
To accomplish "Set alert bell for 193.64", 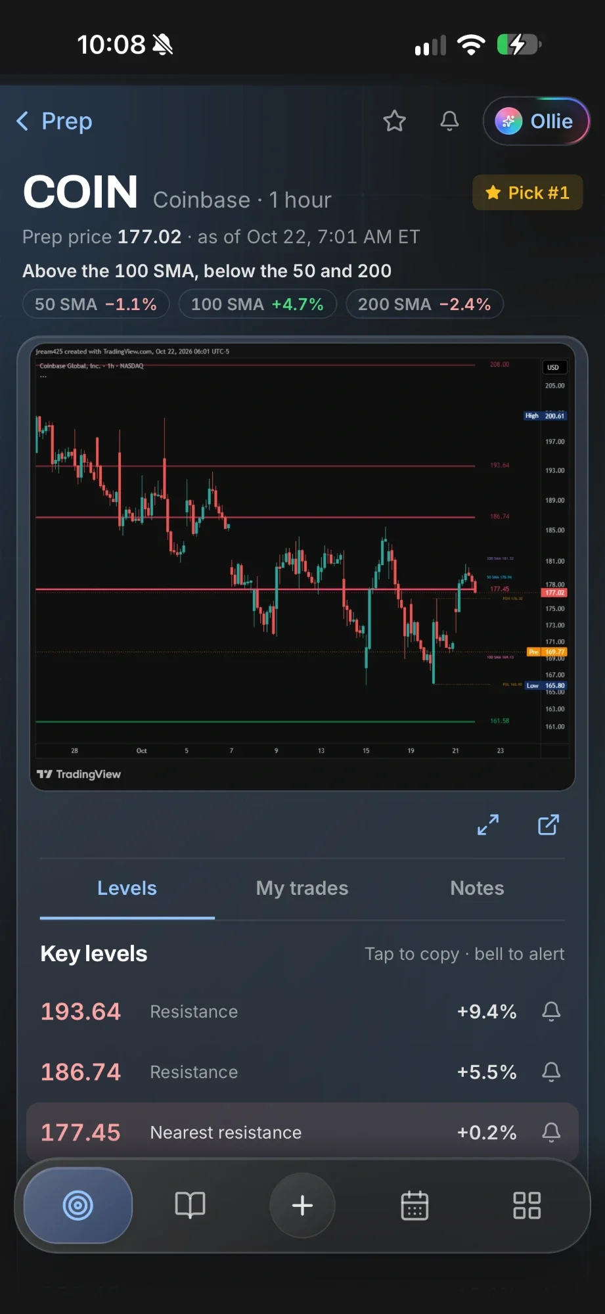I will (x=551, y=1011).
